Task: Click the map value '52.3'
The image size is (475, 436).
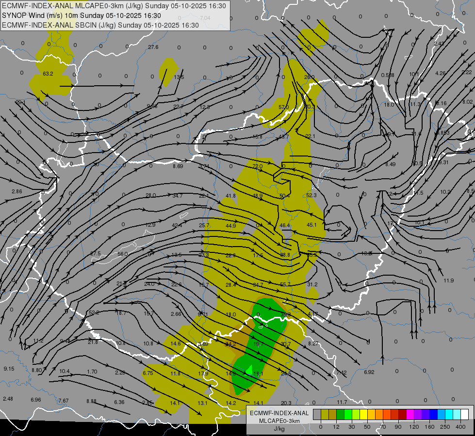Action: pos(311,195)
